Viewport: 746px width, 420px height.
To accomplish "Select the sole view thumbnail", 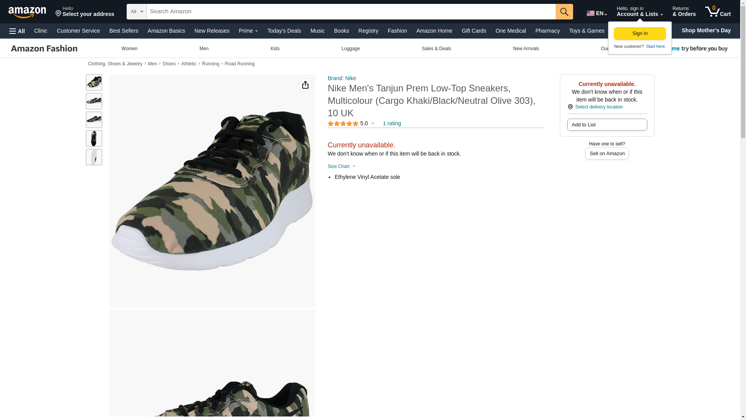I will [94, 157].
